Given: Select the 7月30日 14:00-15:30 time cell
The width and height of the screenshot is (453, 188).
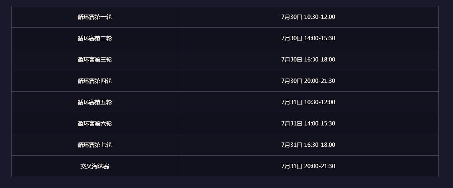Looking at the screenshot, I should point(308,38).
